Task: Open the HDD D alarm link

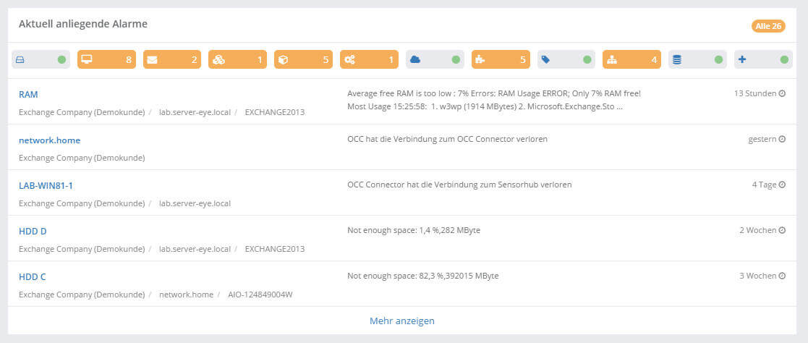Action: click(33, 231)
